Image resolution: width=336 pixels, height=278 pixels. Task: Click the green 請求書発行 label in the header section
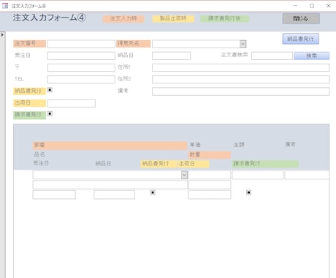pyautogui.click(x=29, y=115)
